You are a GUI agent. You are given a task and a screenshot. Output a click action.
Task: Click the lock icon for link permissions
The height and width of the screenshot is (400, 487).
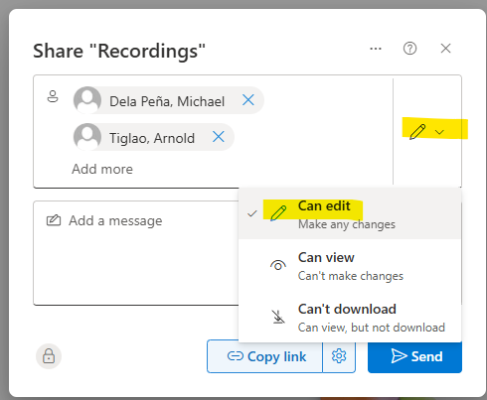pyautogui.click(x=49, y=356)
